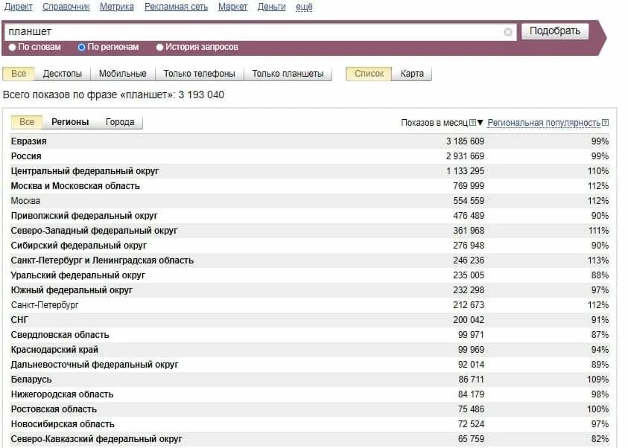Screen dimensions: 628x448
Task: Select Свердловская область row
Action: (310, 335)
